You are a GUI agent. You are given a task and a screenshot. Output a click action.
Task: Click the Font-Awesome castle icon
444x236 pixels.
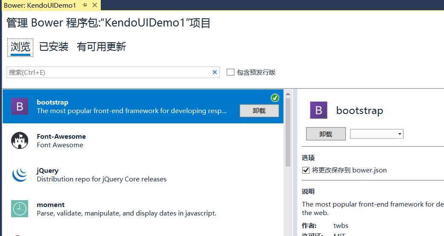coord(20,140)
